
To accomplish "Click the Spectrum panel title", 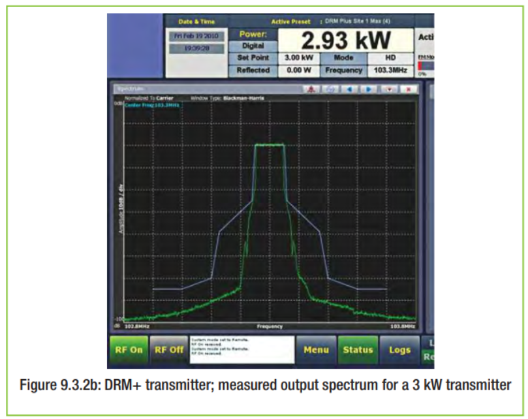I will [131, 89].
